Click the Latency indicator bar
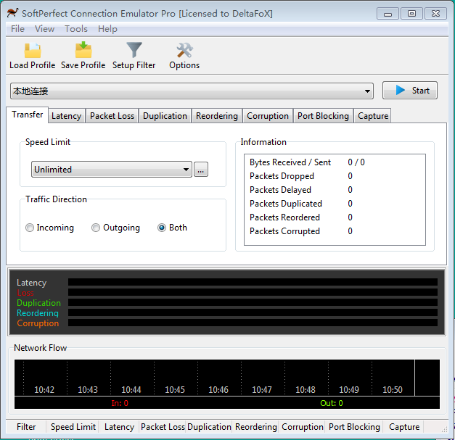Image resolution: width=455 pixels, height=440 pixels. pos(253,283)
